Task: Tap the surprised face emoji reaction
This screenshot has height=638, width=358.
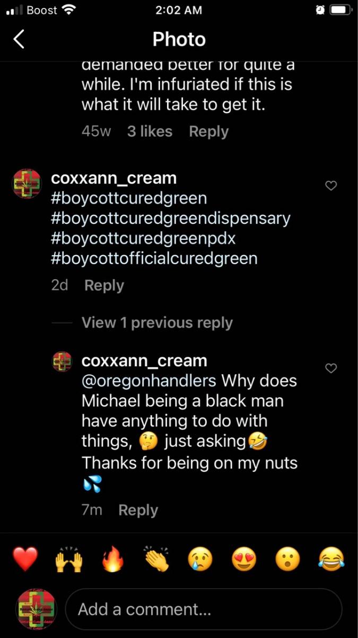Action: tap(287, 560)
